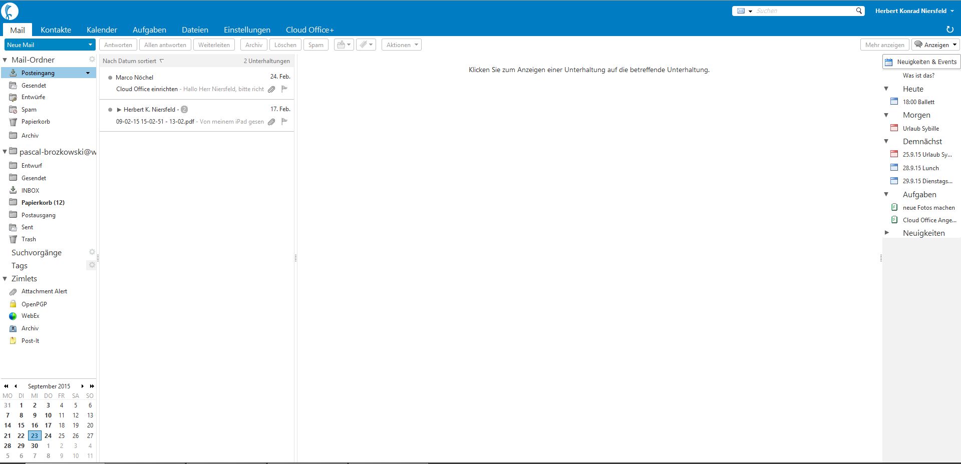Open the Tags gear options icon
961x464 pixels.
(92, 265)
